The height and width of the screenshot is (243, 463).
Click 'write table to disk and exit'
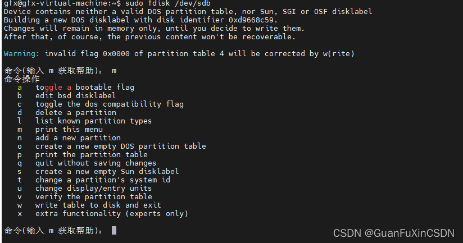click(98, 205)
